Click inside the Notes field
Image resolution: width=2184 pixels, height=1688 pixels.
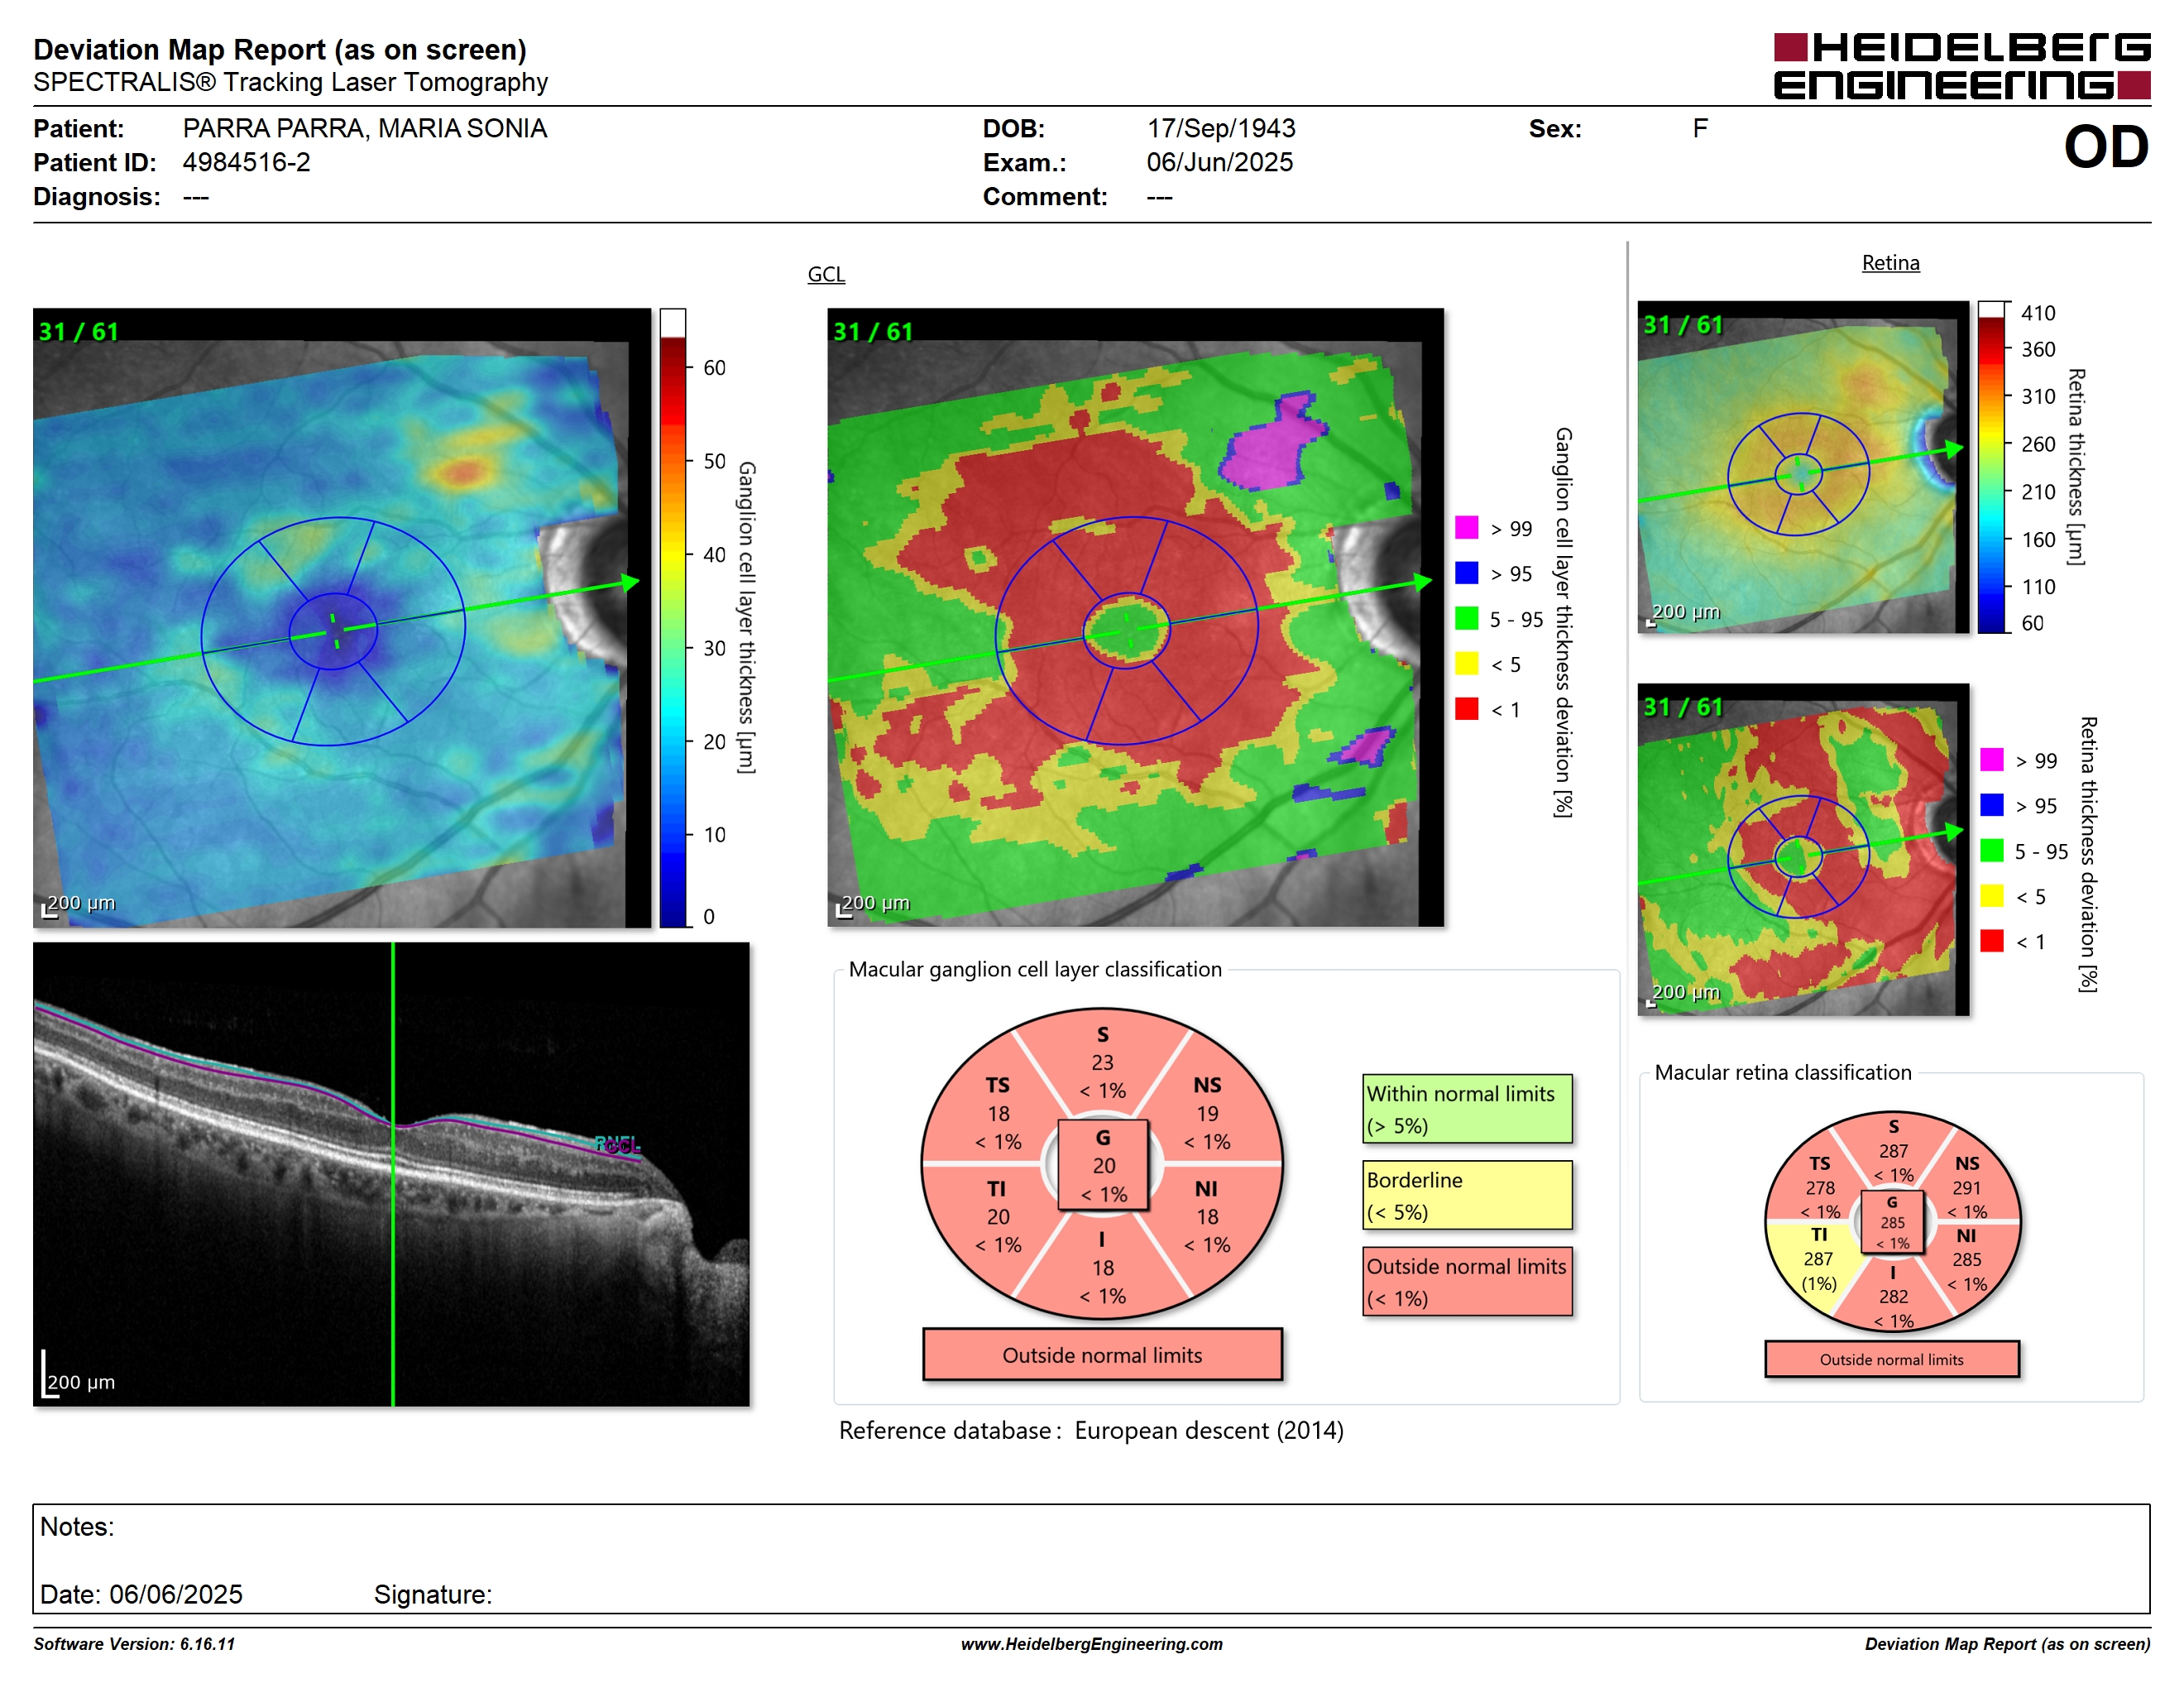(1091, 1558)
